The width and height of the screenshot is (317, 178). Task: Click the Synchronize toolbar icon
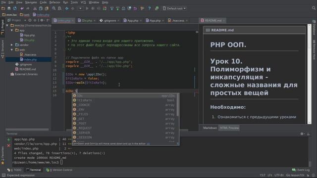pyautogui.click(x=15, y=8)
